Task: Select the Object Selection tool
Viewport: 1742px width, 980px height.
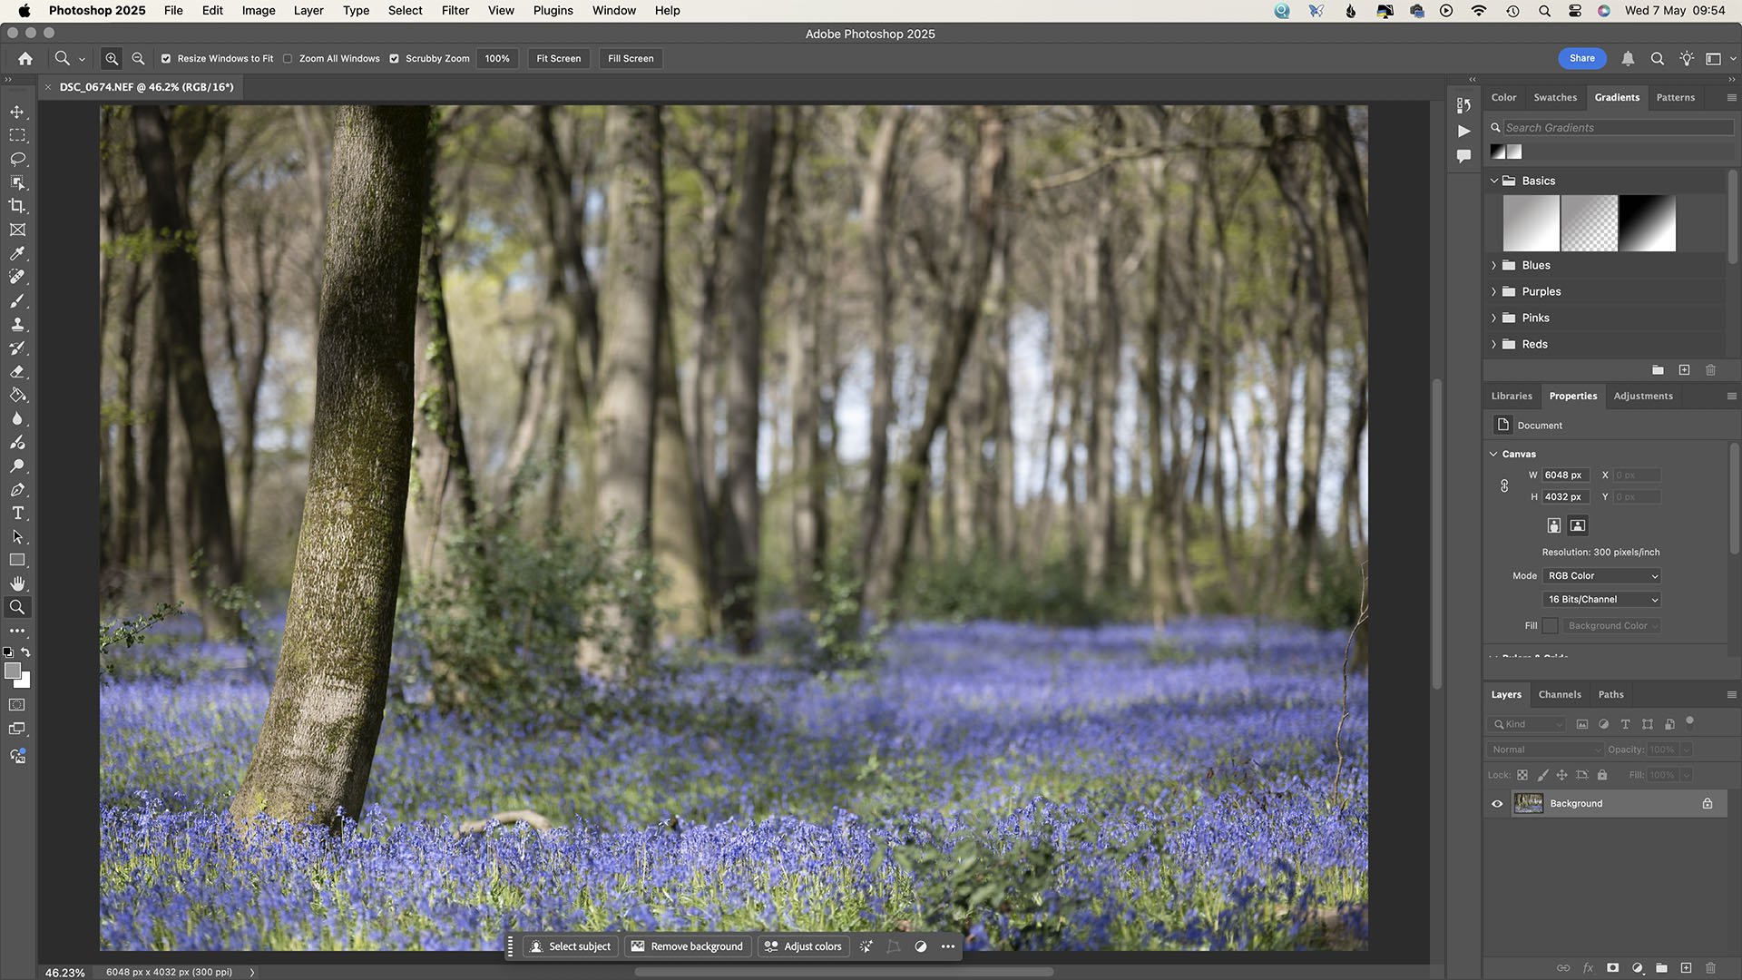Action: 17,182
